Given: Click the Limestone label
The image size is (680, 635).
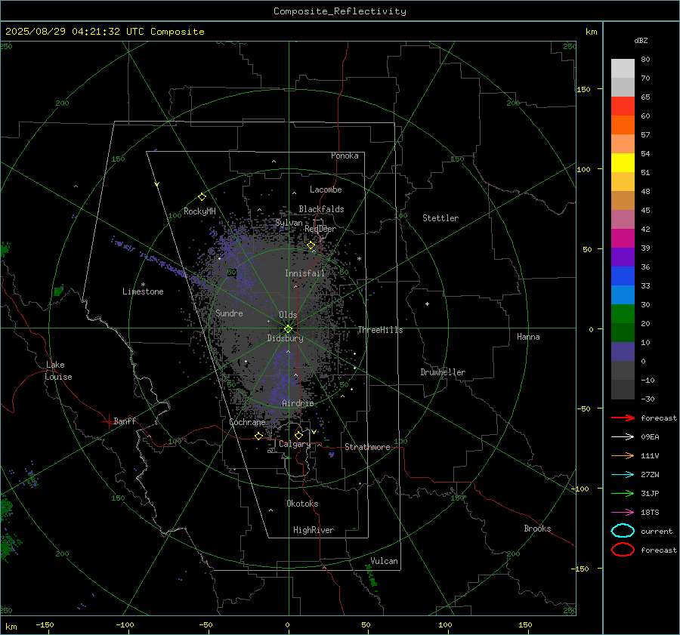Looking at the screenshot, I should 143,291.
